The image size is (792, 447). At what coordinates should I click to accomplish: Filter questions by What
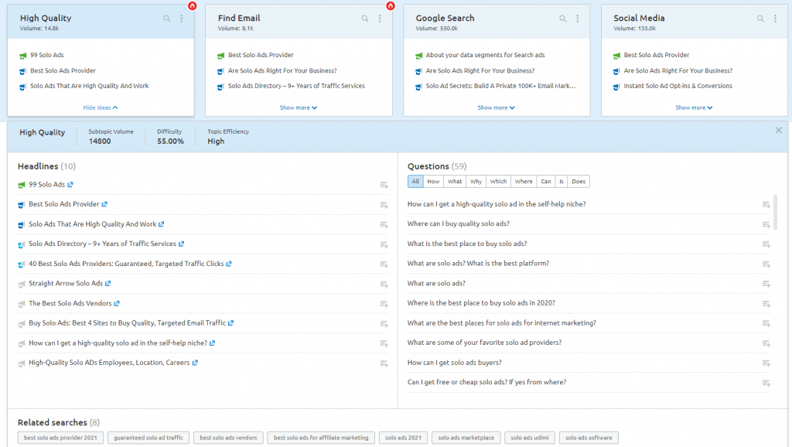coord(455,181)
